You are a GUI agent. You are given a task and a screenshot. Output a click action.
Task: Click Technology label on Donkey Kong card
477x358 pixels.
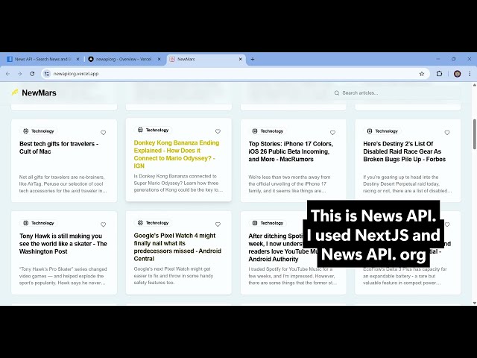point(157,130)
